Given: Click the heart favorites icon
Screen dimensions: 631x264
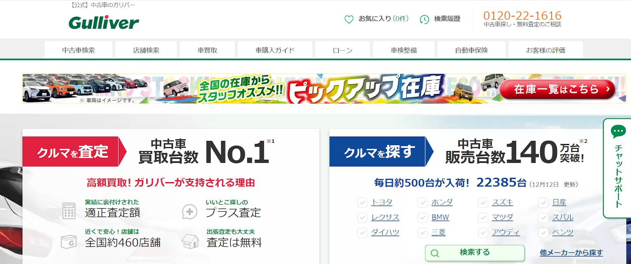Looking at the screenshot, I should (x=349, y=19).
